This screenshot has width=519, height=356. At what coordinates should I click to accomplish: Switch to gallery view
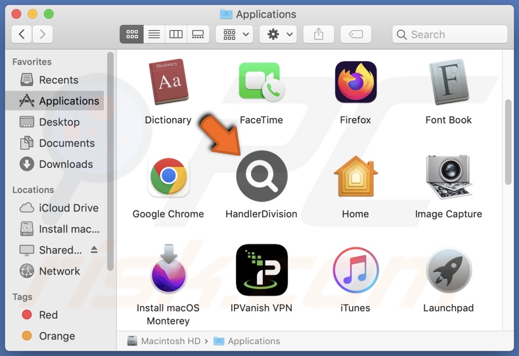tap(198, 34)
